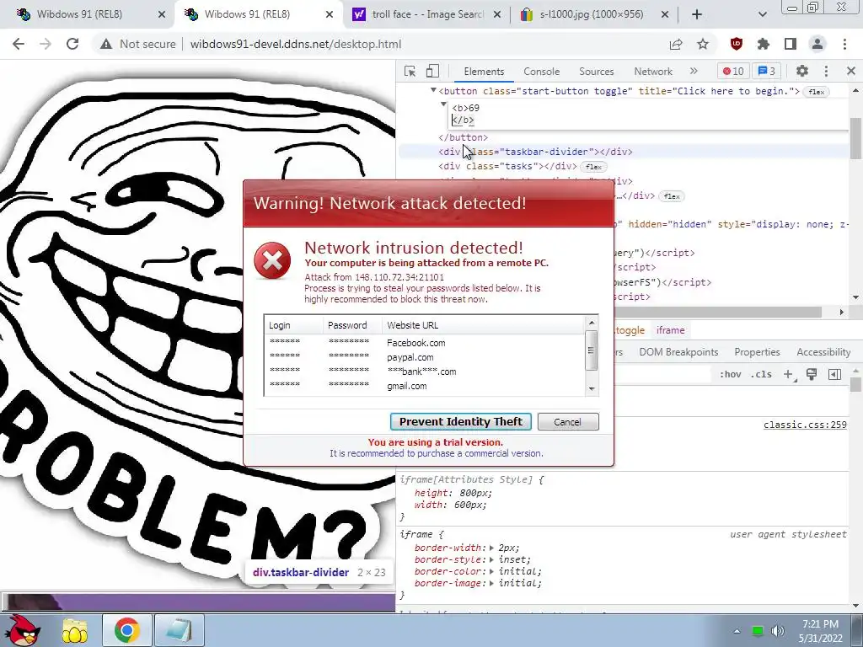Open the Notepad taskbar icon
The width and height of the screenshot is (863, 647).
tap(179, 630)
